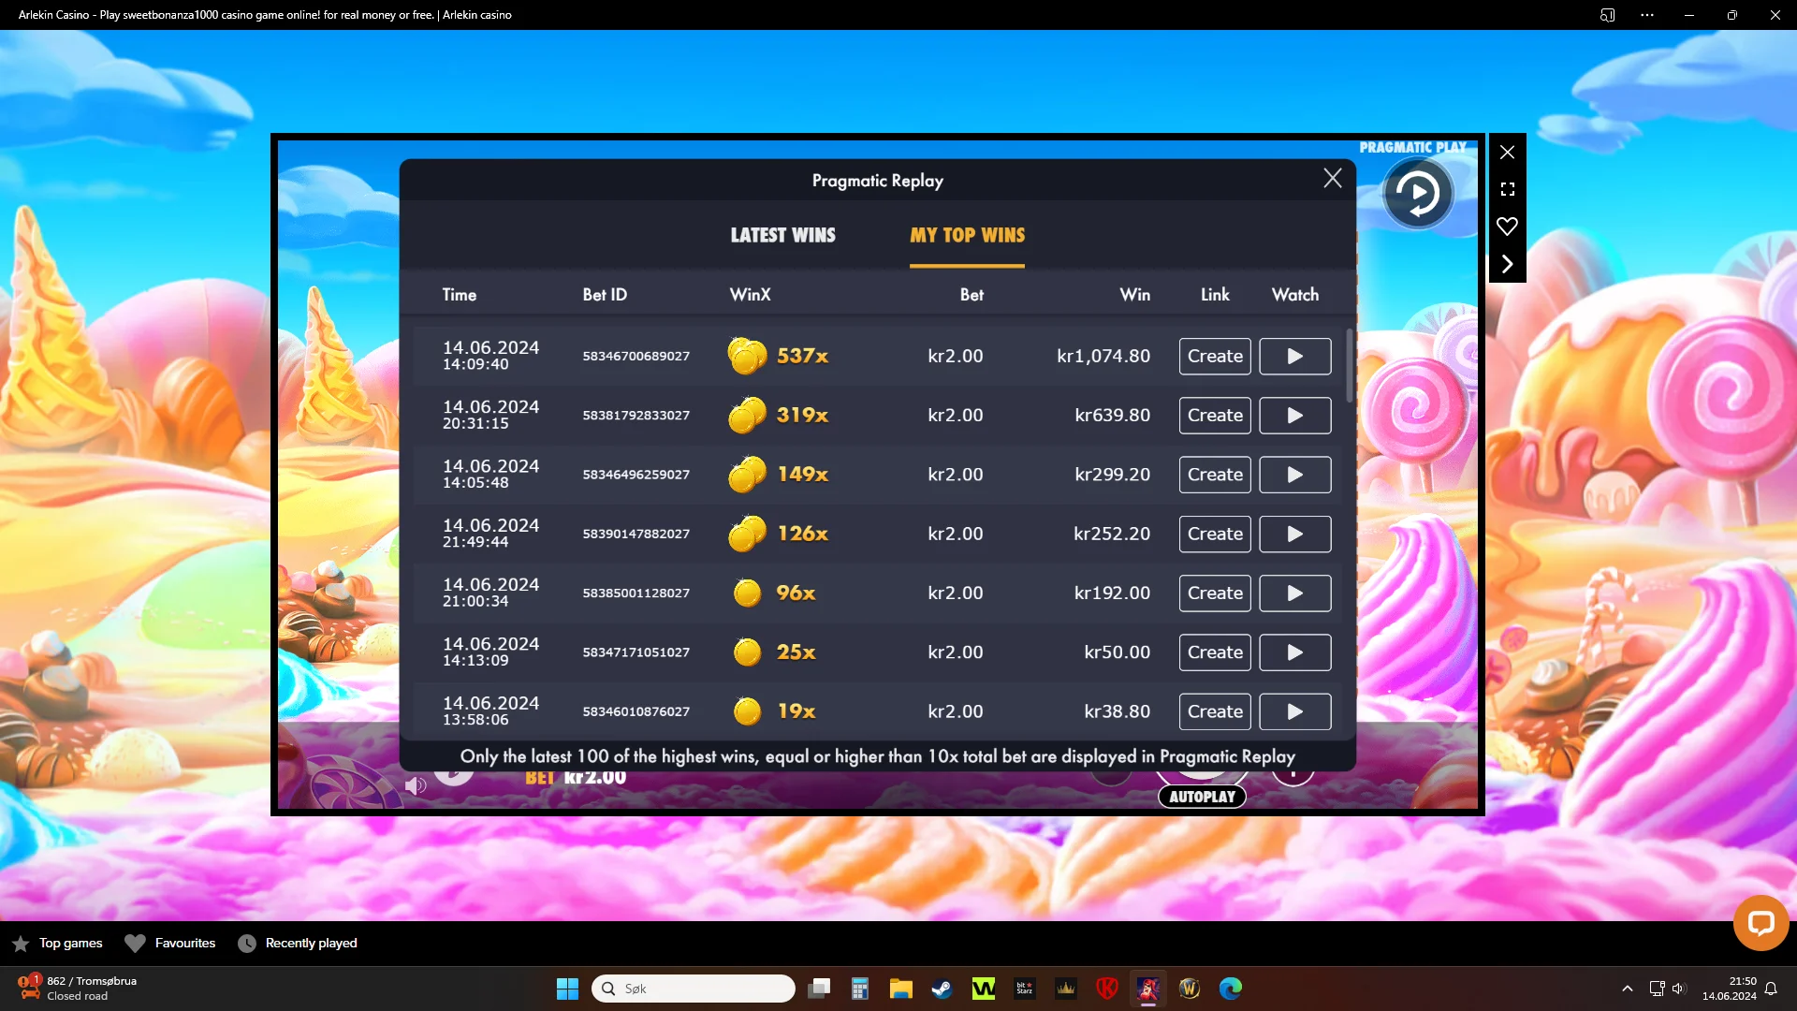Screen dimensions: 1797x1011
Task: Open Favourites list
Action: 170,944
